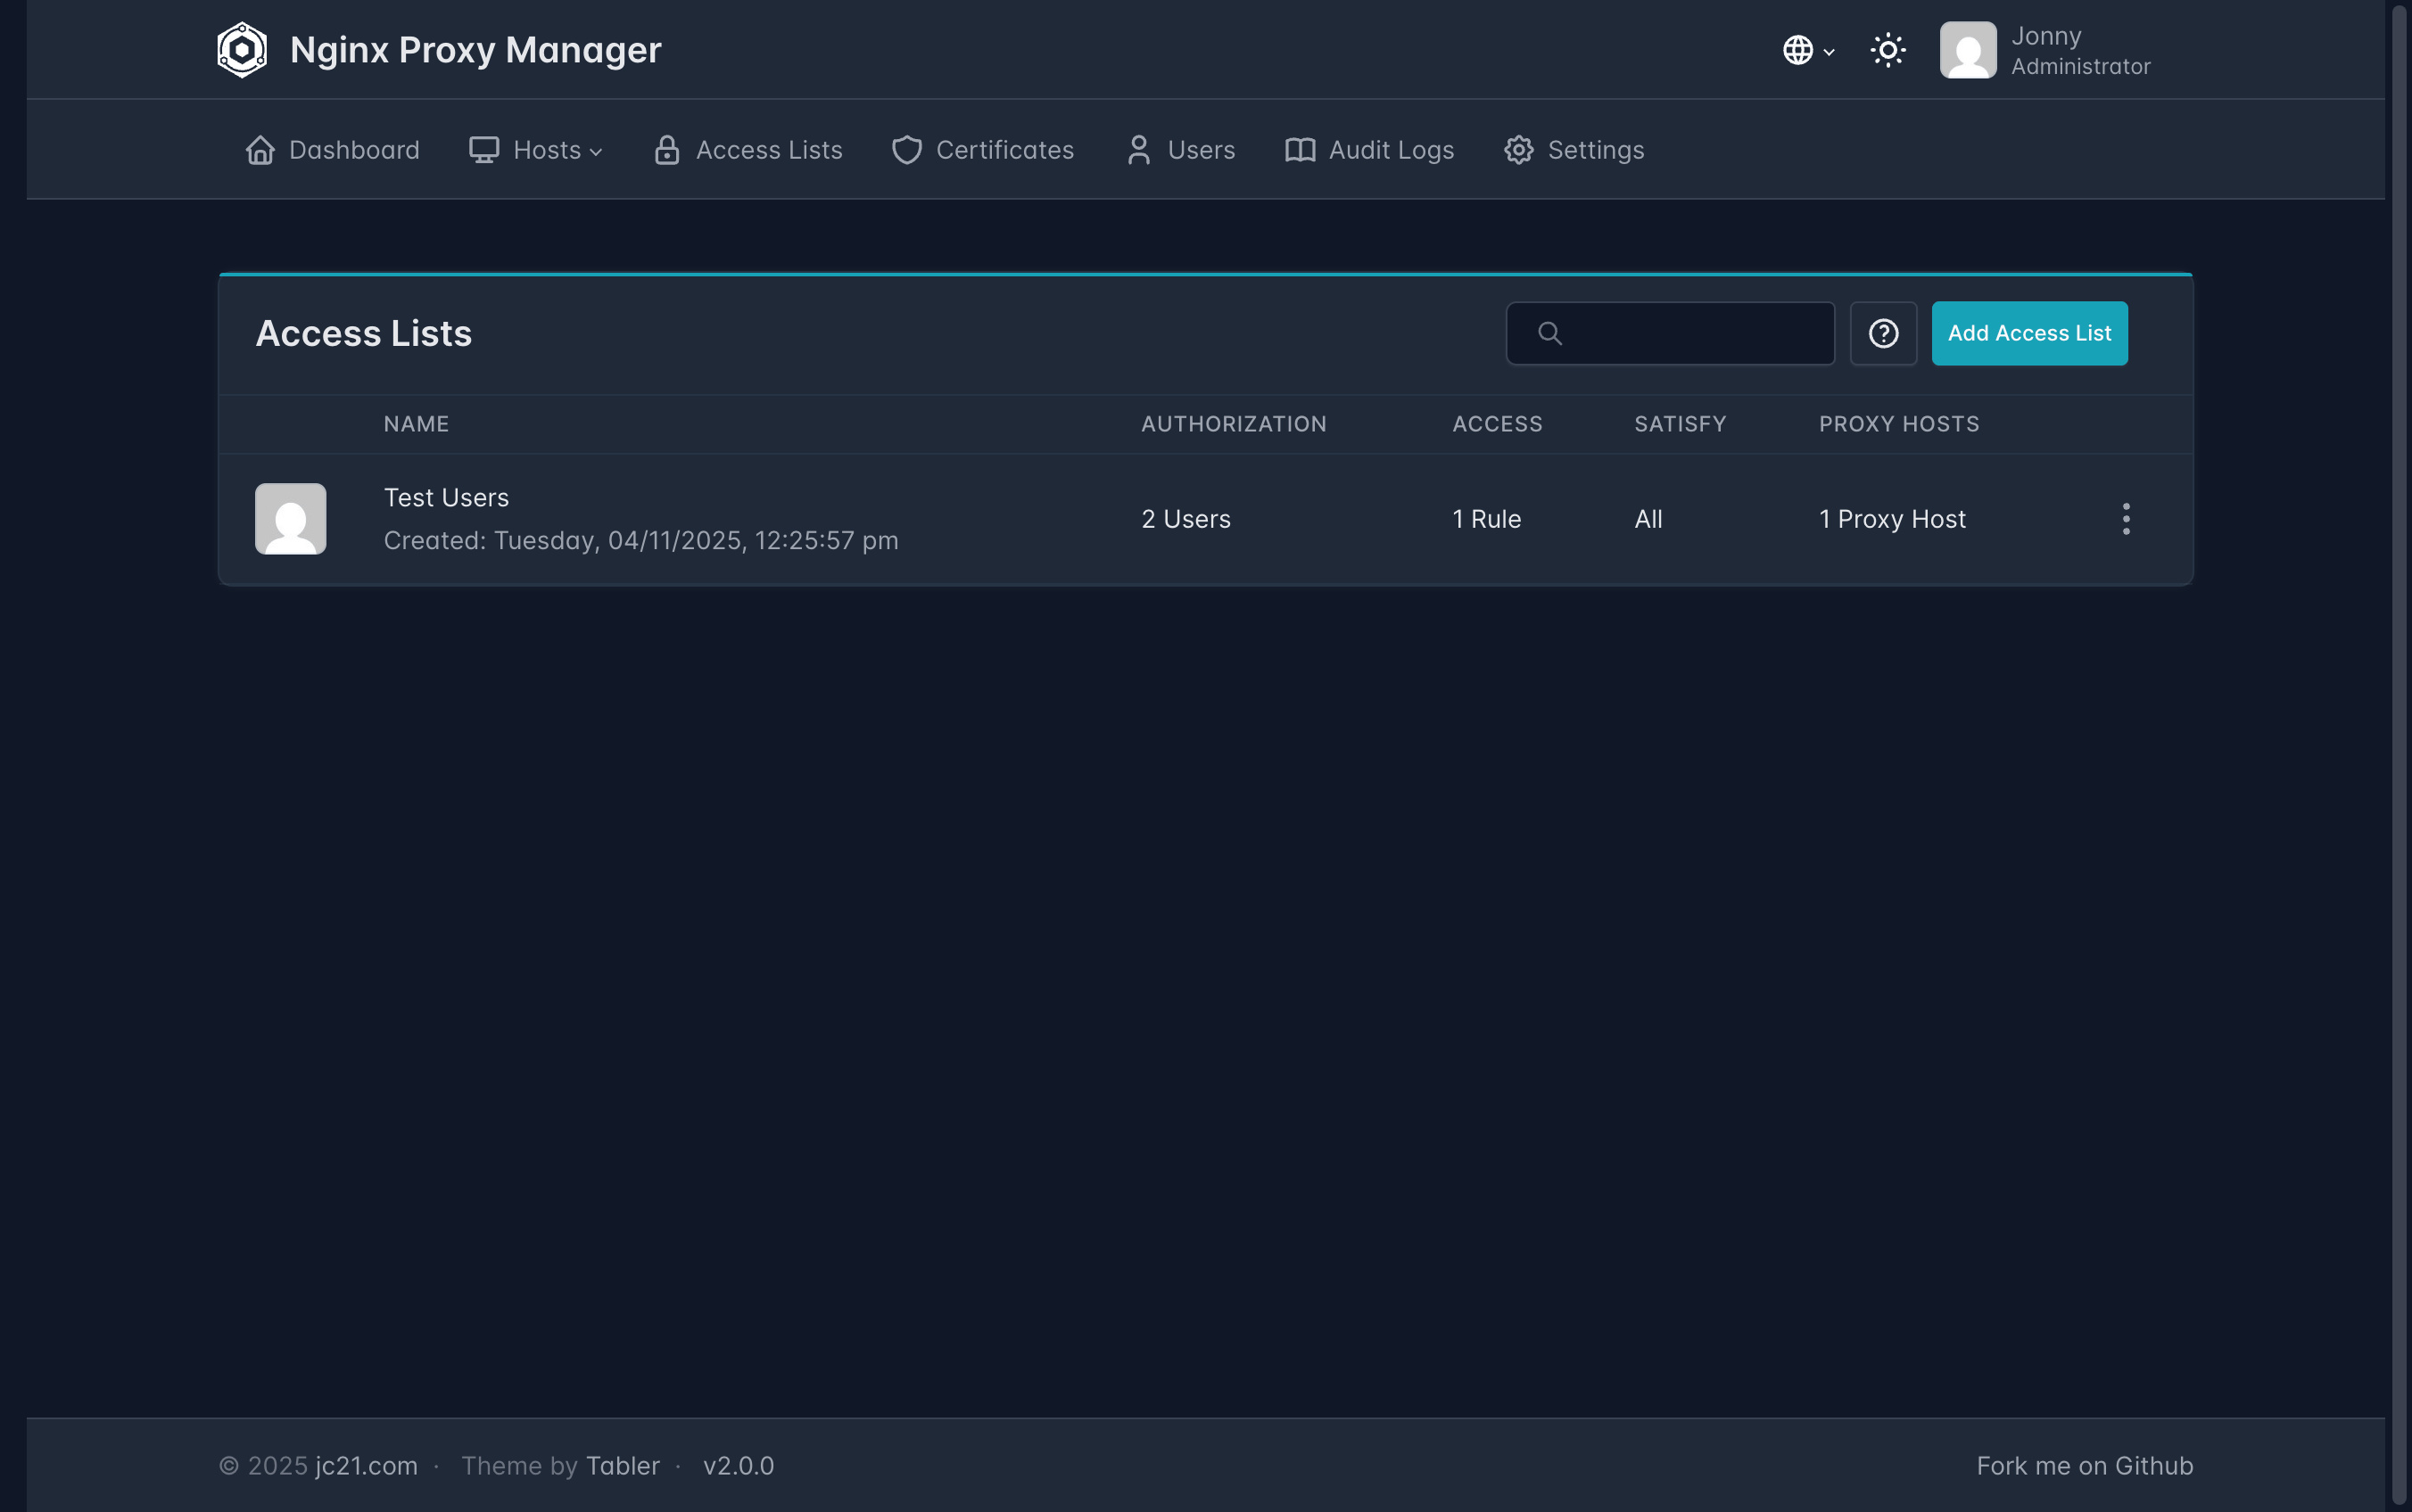Open the Tabler theme link
Screen dimensions: 2412x1512
[623, 1466]
